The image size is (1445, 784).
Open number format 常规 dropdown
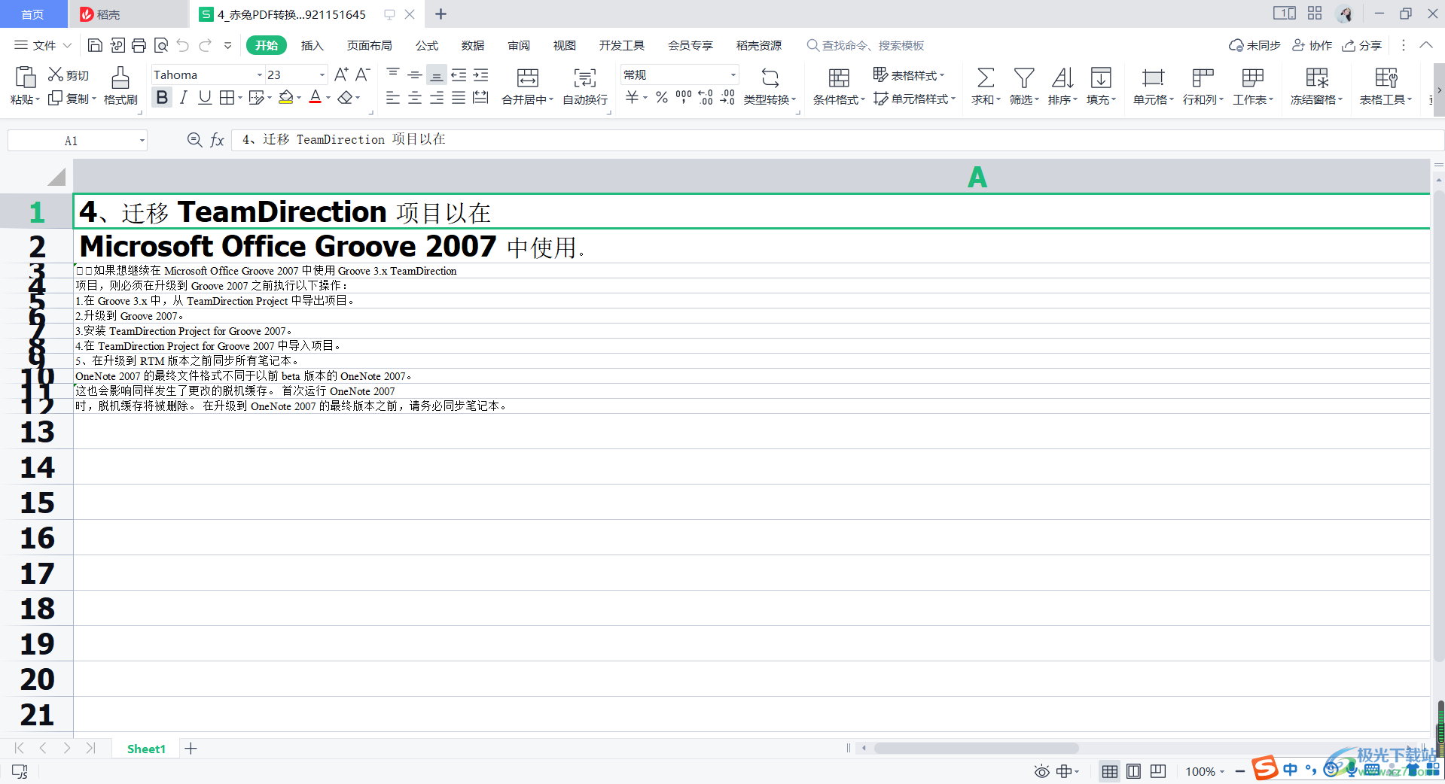click(x=733, y=74)
